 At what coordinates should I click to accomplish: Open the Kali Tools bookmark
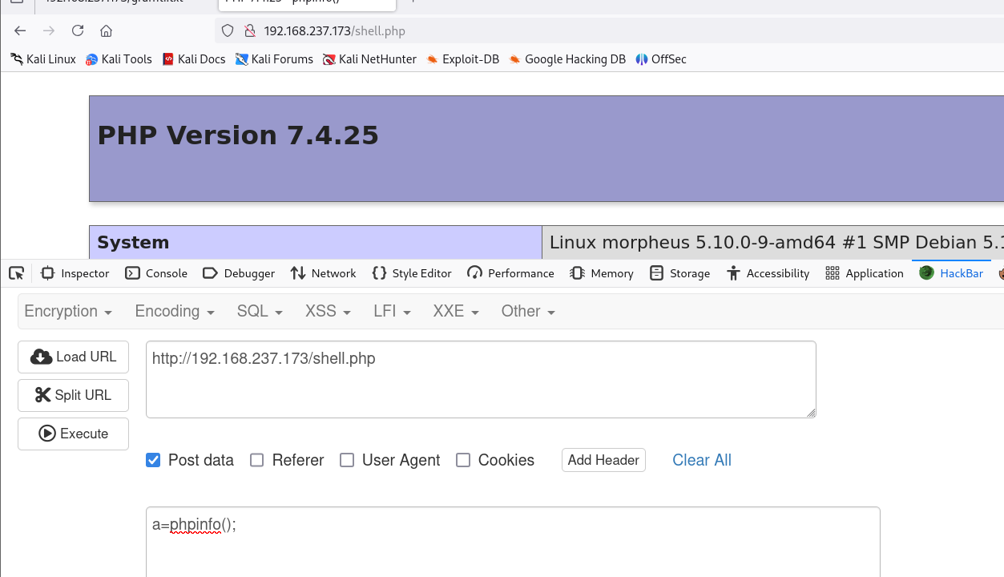click(x=119, y=59)
